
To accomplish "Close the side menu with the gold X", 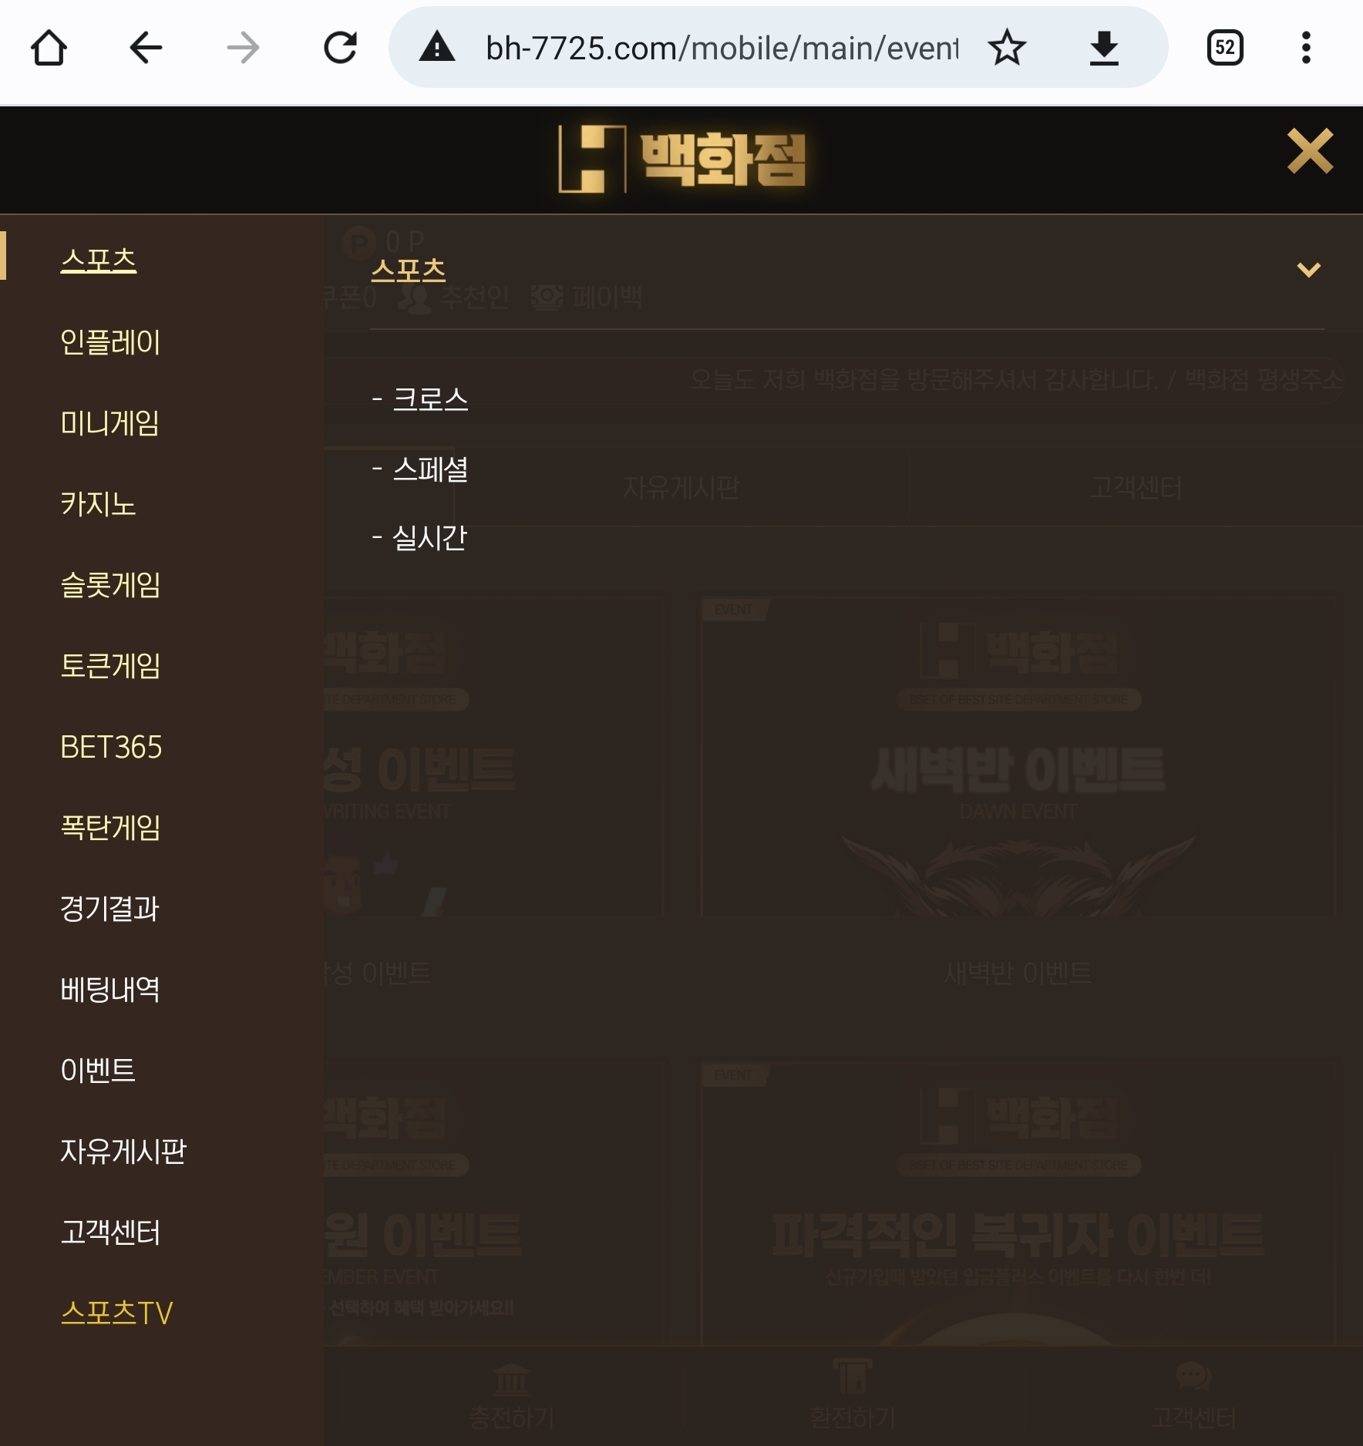I will coord(1310,151).
